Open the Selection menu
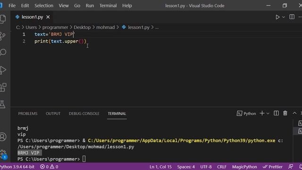This screenshot has height=170, width=302. [x=44, y=6]
